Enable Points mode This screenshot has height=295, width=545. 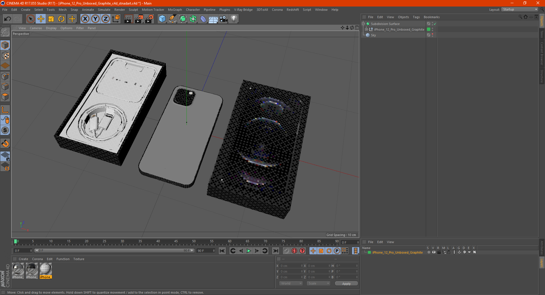5,76
